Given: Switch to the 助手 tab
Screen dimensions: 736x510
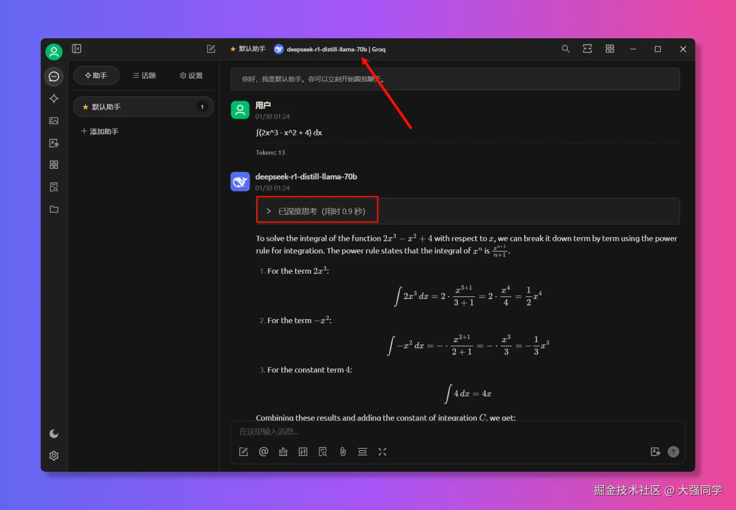Looking at the screenshot, I should click(96, 75).
